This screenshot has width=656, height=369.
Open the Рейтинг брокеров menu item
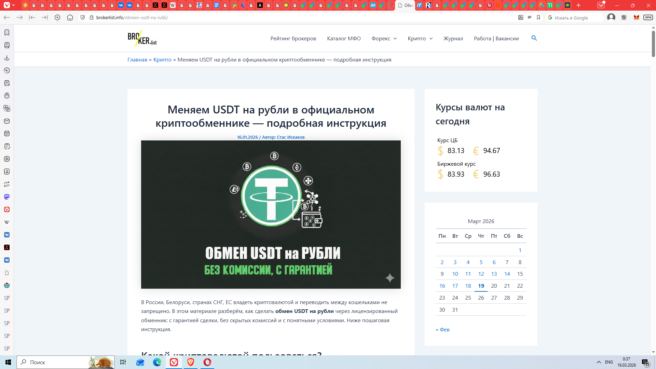293,39
